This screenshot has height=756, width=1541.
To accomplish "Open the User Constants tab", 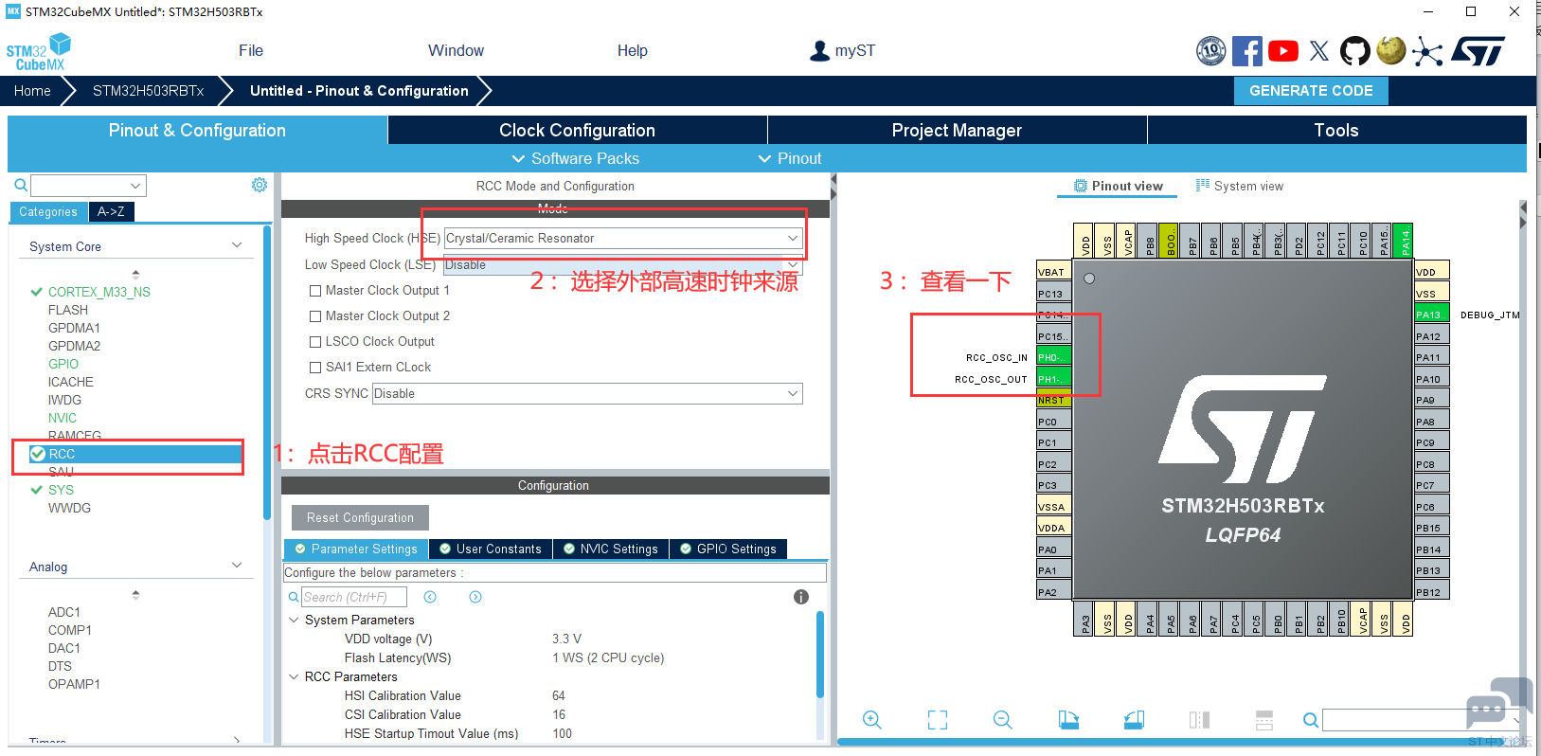I will pyautogui.click(x=491, y=549).
